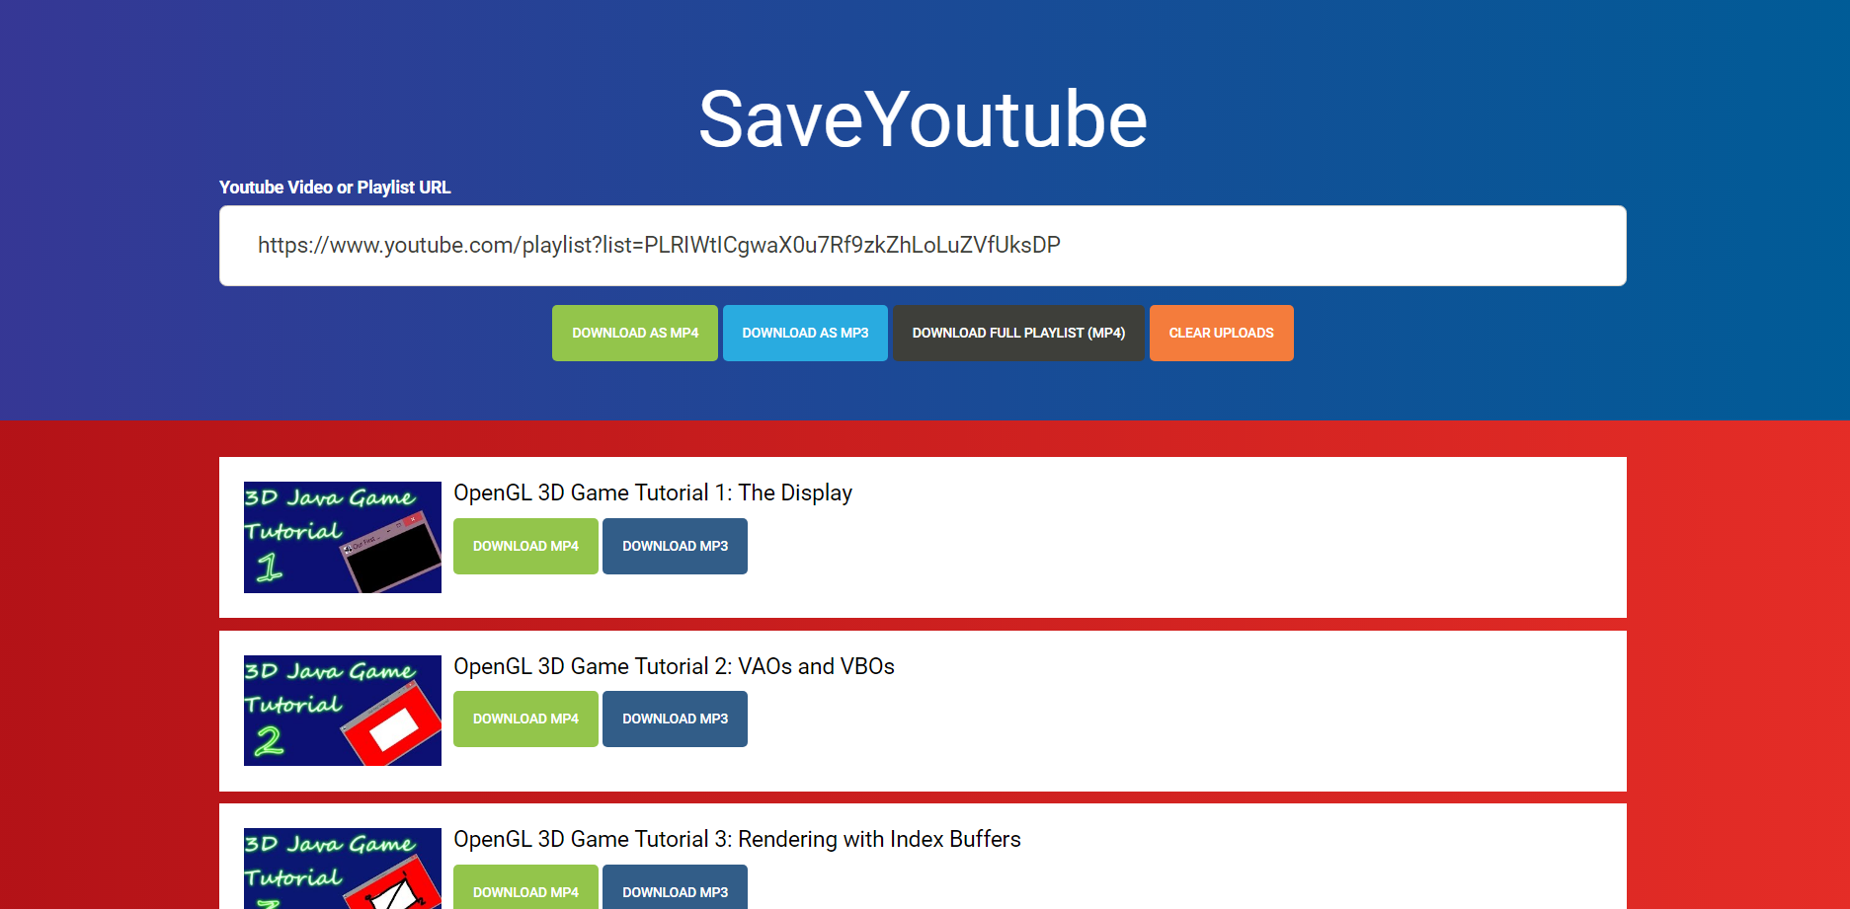The width and height of the screenshot is (1850, 909).
Task: Click the Youtube Video or Playlist URL field
Action: [x=923, y=246]
